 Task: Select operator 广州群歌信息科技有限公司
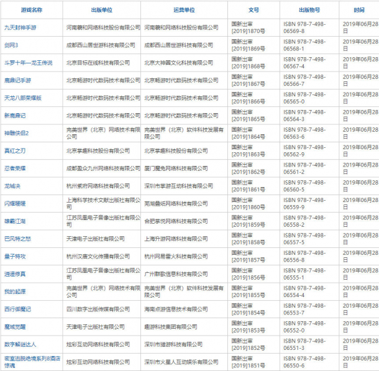tap(176, 274)
